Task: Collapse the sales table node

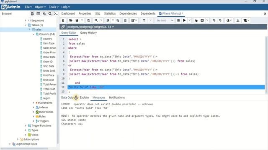Action: (x=30, y=30)
